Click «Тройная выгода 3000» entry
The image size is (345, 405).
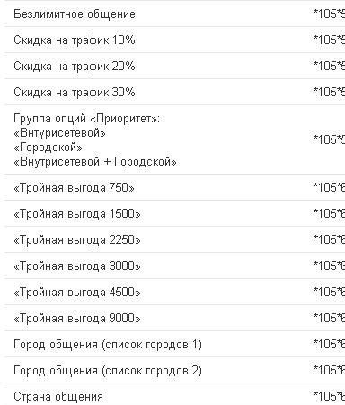77,266
